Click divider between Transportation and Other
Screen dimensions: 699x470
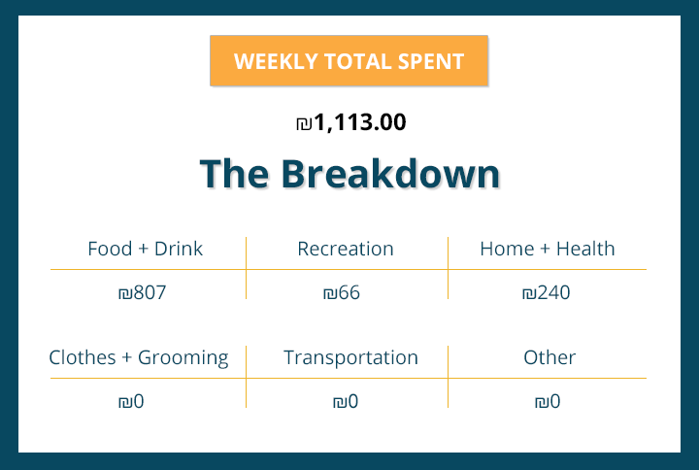(448, 376)
